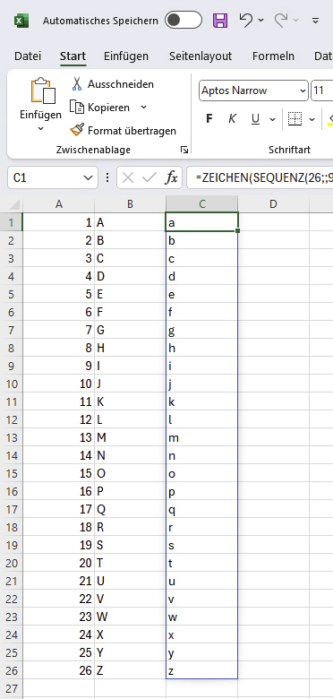Click Format übertragen paintbrush button
Image resolution: width=333 pixels, height=699 pixels.
[x=123, y=131]
